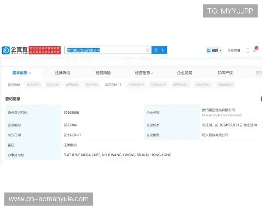
Task: Select the 董事信息 sub-tab
Action: (x=72, y=85)
